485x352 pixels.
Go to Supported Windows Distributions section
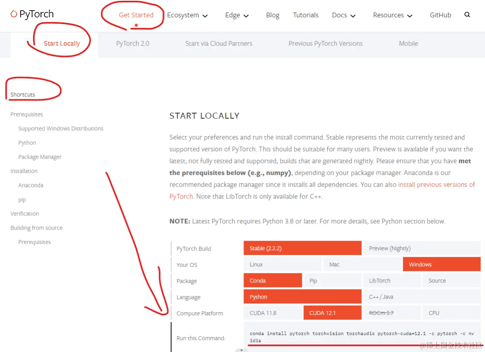click(x=61, y=128)
